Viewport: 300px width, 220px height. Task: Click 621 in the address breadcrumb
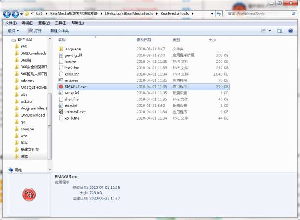coord(39,13)
